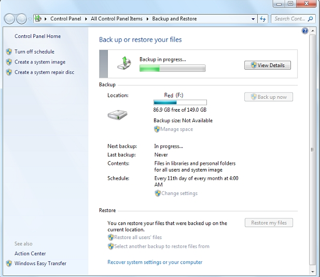Click Turn off schedule link
Screen dimensions: 320x277
[34, 51]
